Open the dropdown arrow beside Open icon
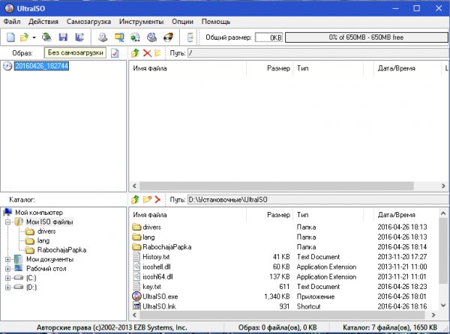Viewport: 450px width, 334px height. [x=34, y=37]
